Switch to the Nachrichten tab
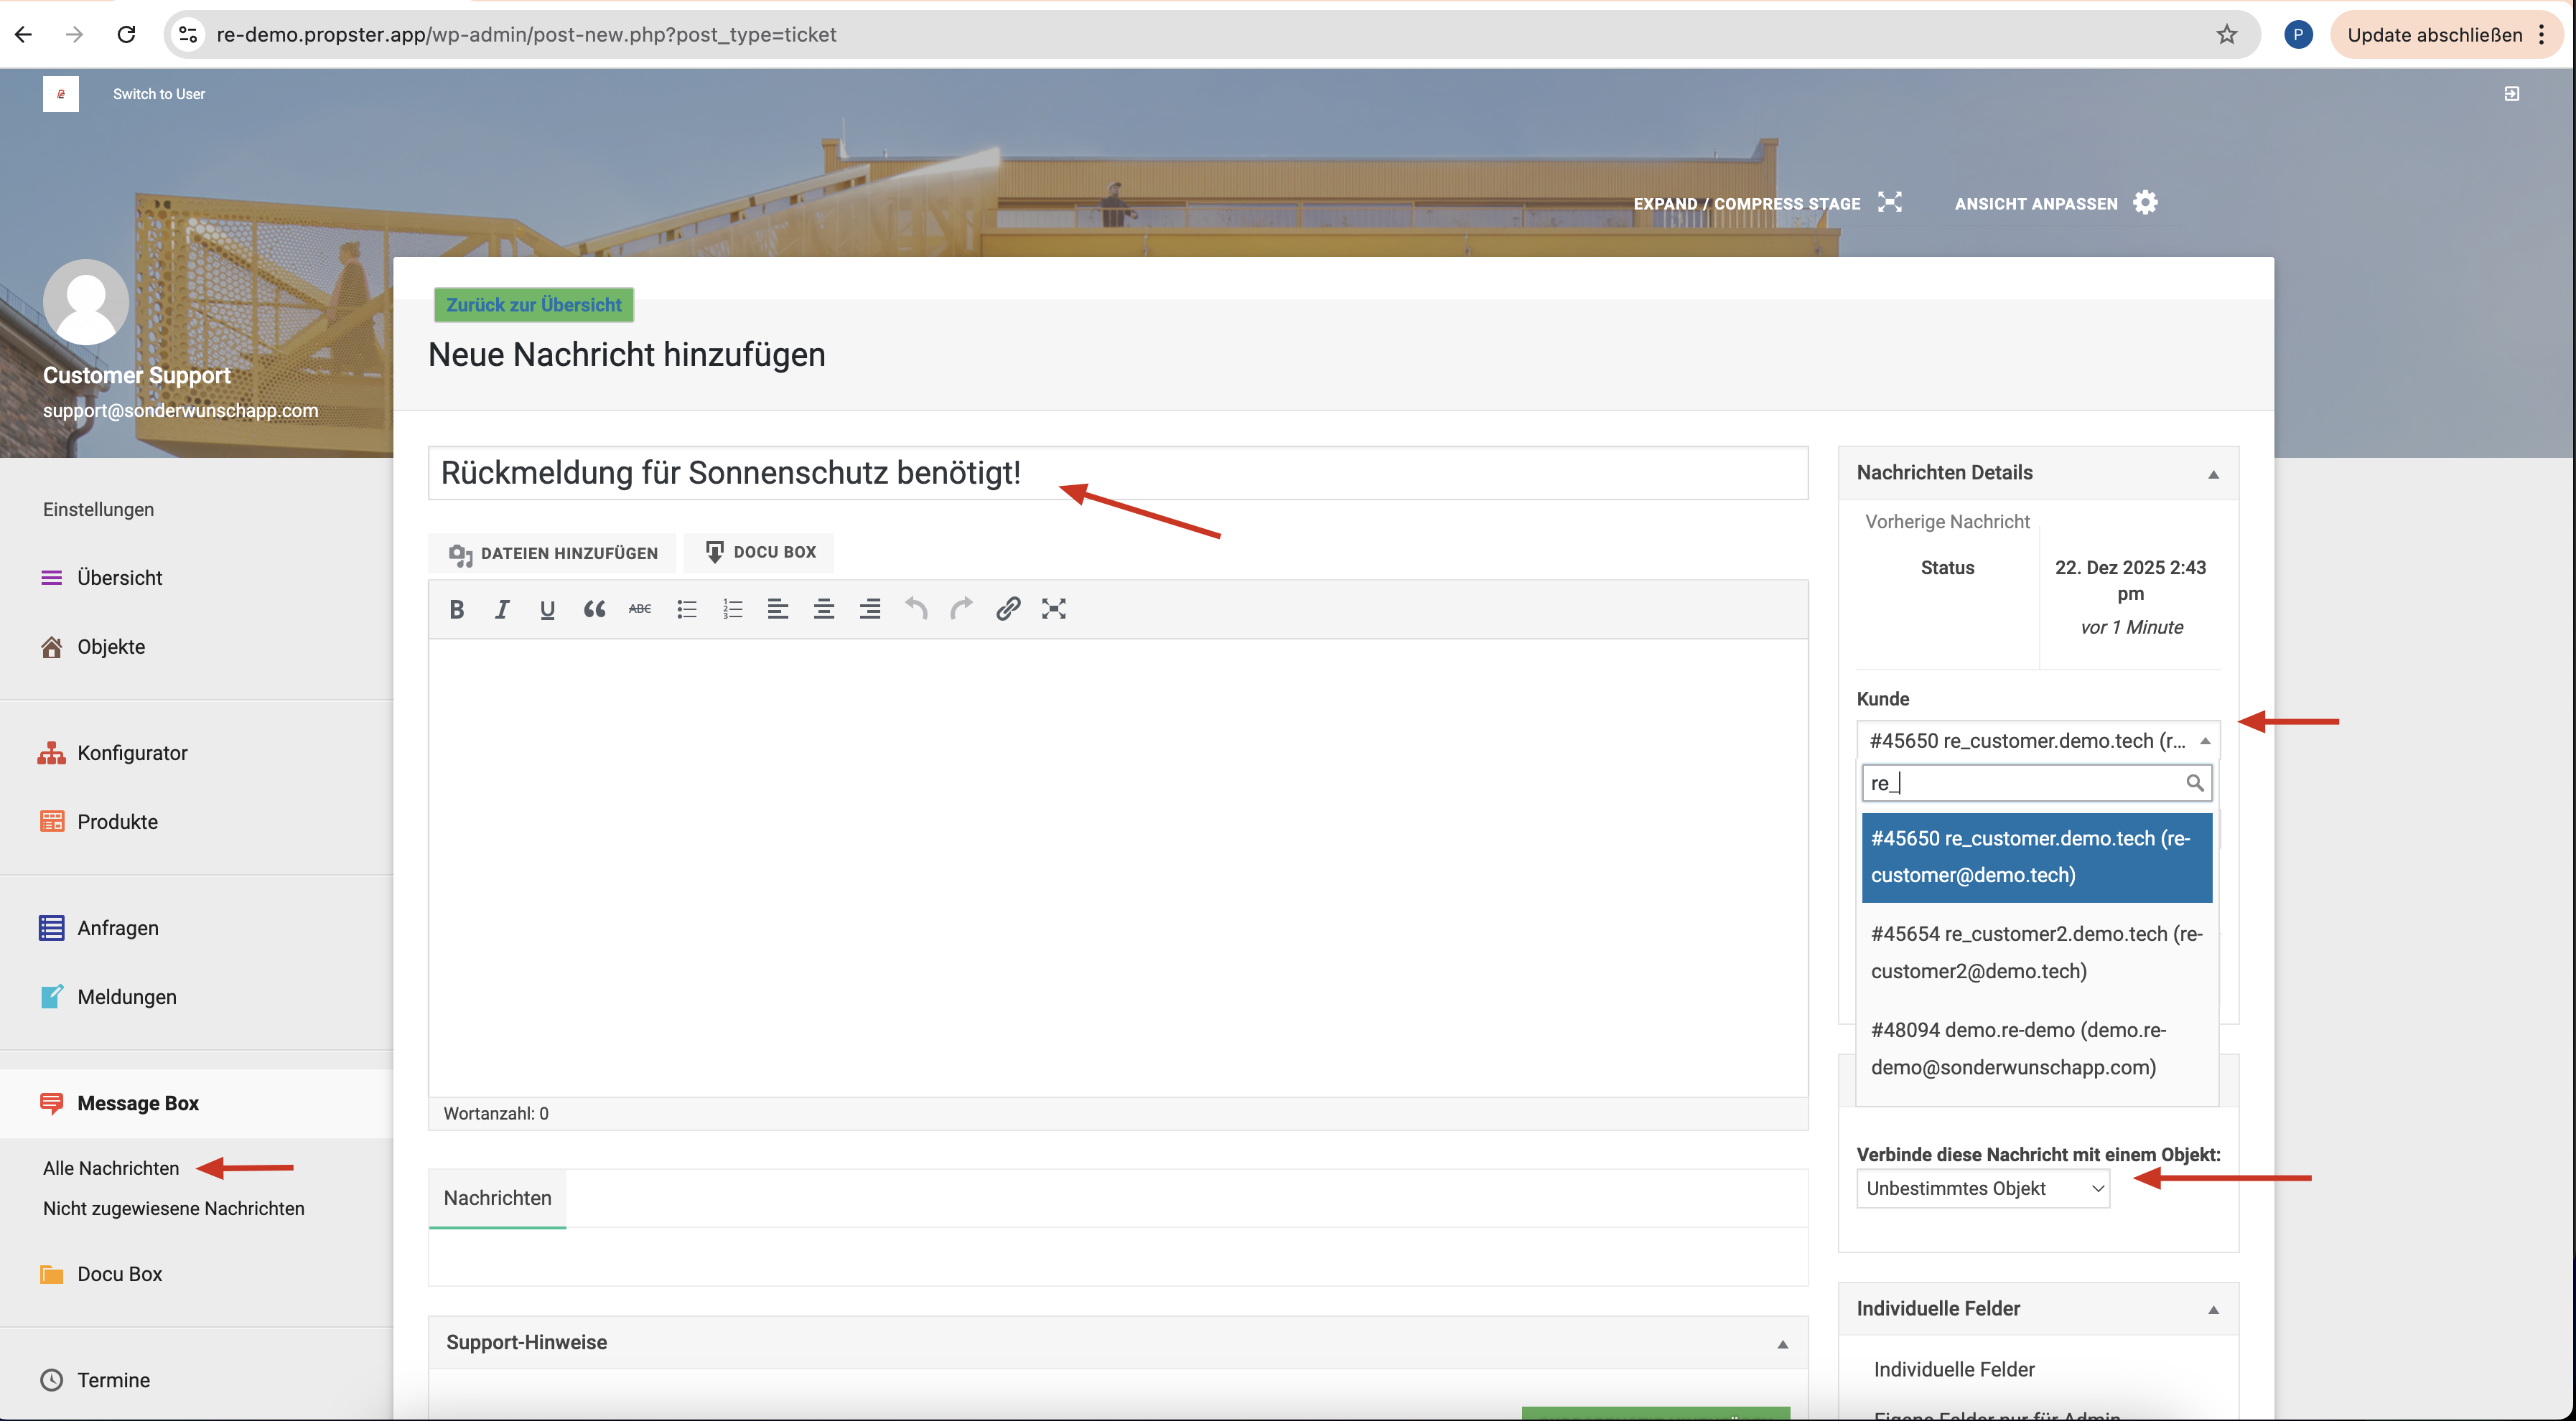 click(497, 1197)
